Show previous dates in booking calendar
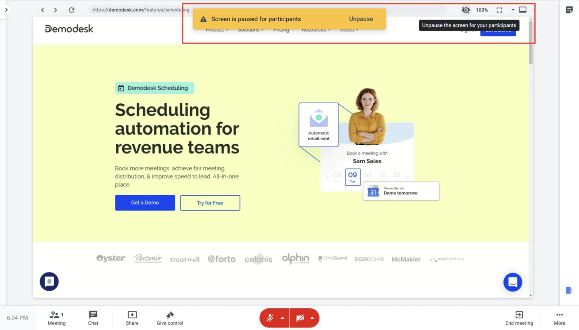The image size is (579, 330). pyautogui.click(x=327, y=177)
